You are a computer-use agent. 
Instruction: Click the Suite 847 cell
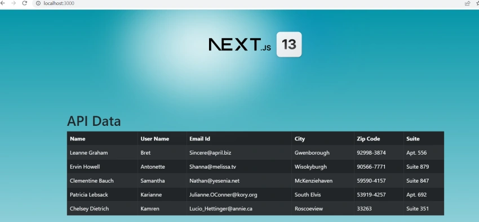(424, 180)
